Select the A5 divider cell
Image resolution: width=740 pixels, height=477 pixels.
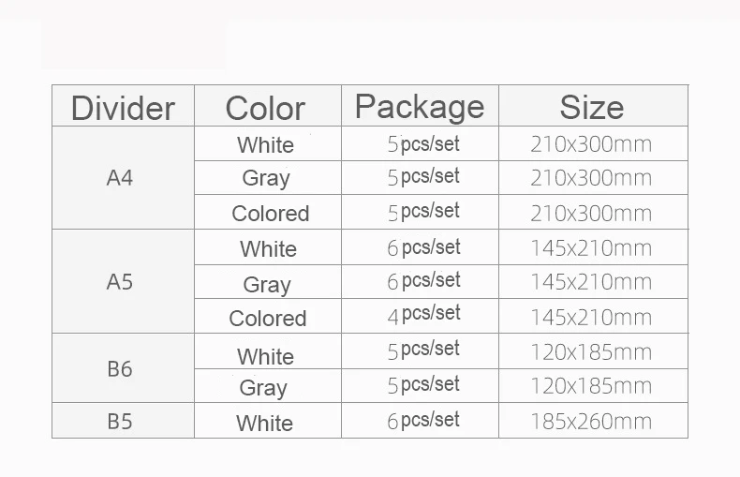tap(120, 282)
